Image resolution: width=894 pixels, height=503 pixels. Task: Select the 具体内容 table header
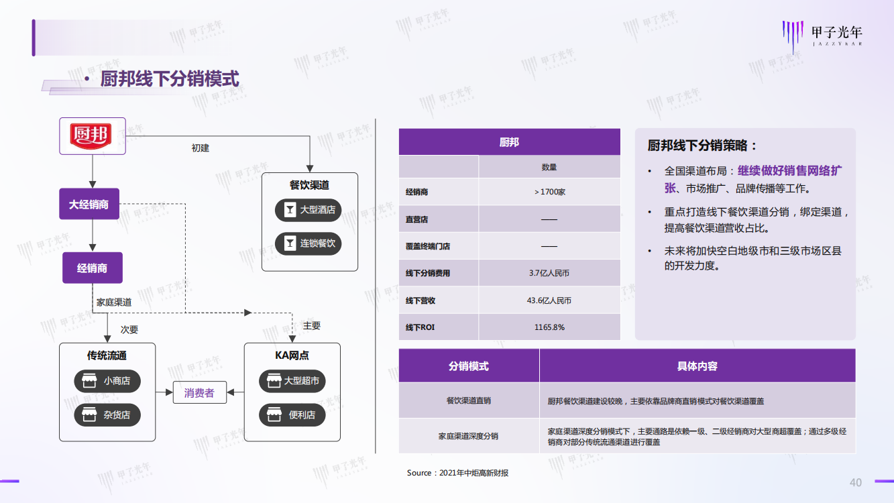pyautogui.click(x=697, y=366)
